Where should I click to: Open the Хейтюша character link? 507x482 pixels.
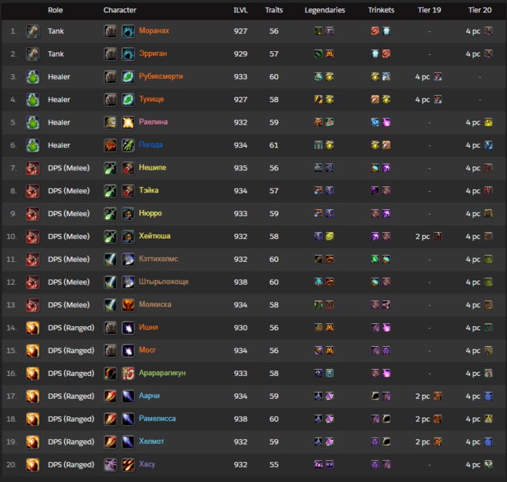[154, 236]
